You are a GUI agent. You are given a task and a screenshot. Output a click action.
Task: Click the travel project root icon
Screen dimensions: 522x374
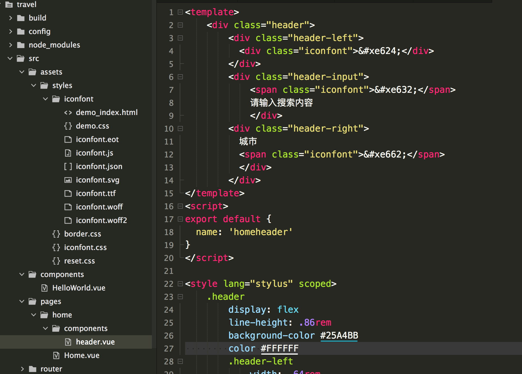[x=9, y=4]
